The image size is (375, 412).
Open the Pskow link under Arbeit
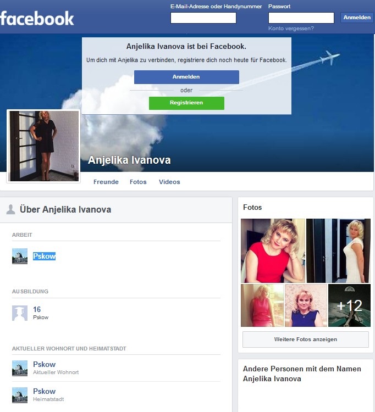pos(44,256)
